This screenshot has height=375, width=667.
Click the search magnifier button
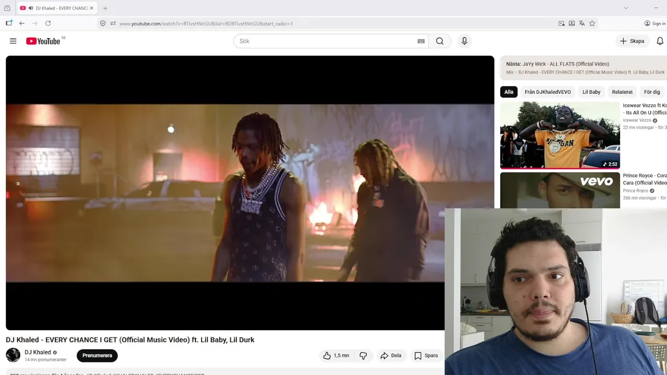point(440,41)
